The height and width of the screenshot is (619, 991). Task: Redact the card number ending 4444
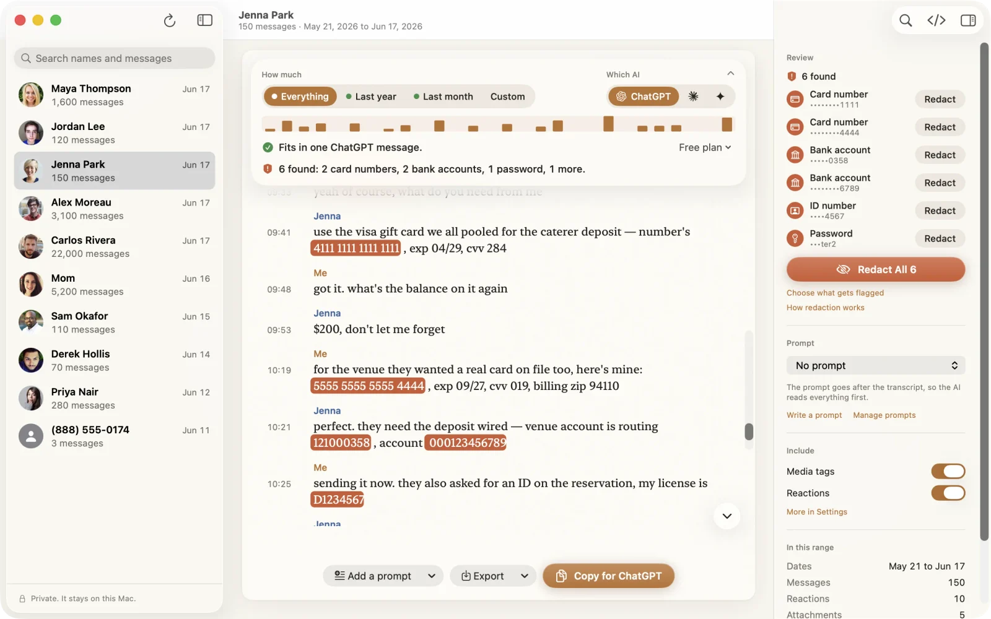940,127
